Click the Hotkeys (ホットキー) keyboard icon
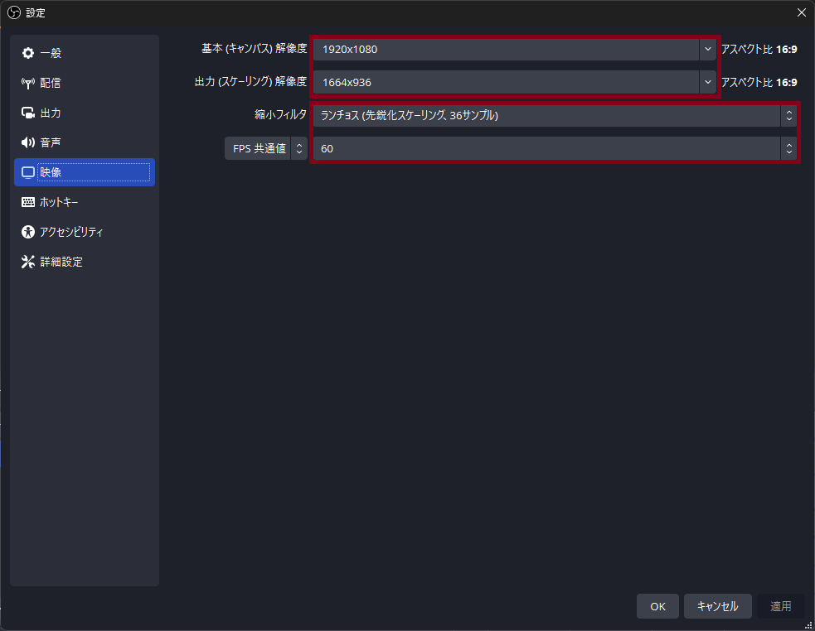The height and width of the screenshot is (631, 815). click(28, 202)
